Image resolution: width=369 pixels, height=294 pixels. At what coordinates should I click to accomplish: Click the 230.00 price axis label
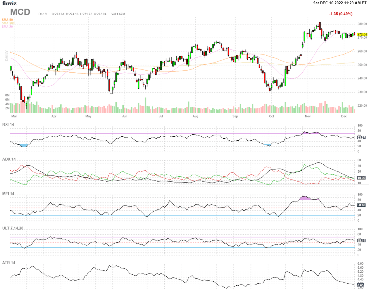click(362, 92)
